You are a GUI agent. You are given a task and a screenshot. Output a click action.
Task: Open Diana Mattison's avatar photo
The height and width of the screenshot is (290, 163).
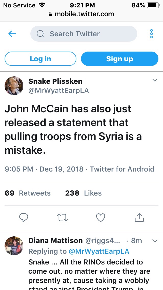[14, 246]
